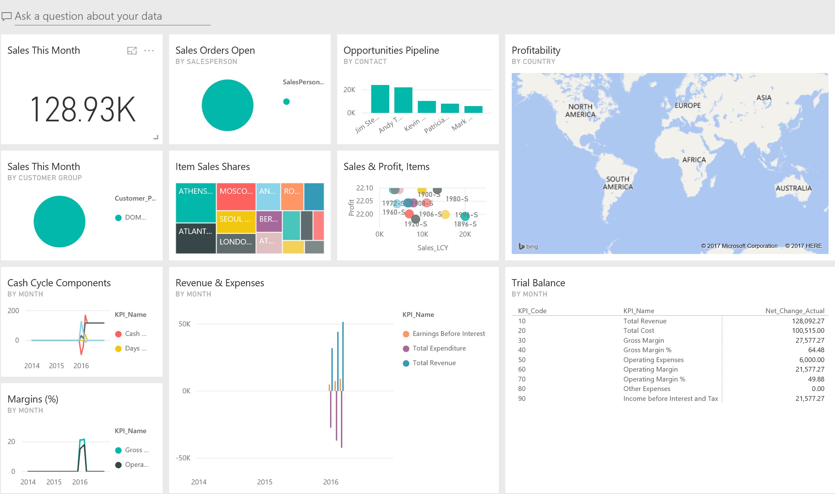This screenshot has height=494, width=835.
Task: Click the Jim Ste bar in Opportunities Pipeline
Action: tap(380, 99)
